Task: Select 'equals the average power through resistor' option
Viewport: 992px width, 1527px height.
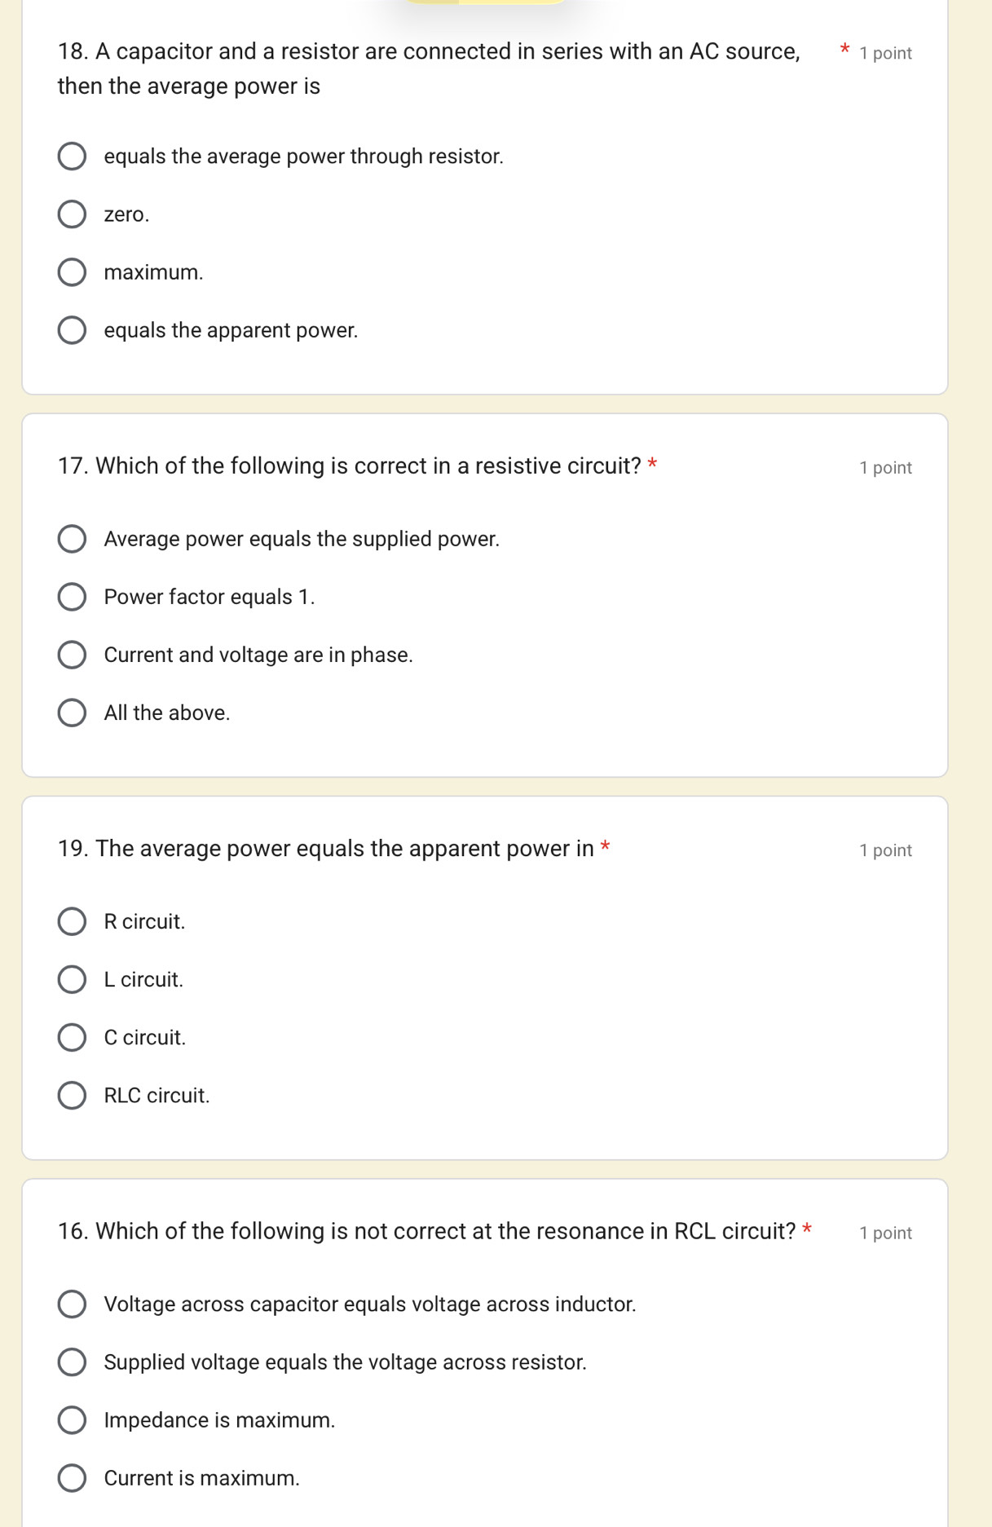Action: (x=72, y=157)
